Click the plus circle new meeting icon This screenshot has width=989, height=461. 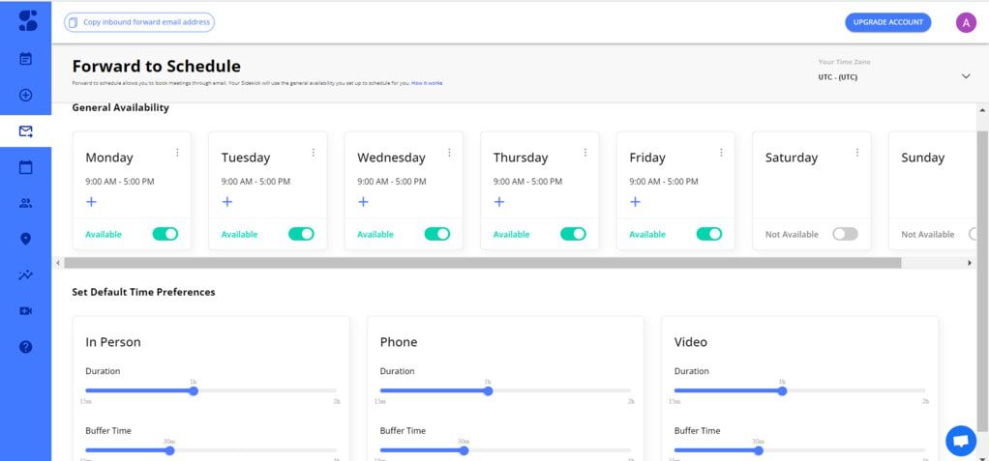pyautogui.click(x=26, y=95)
